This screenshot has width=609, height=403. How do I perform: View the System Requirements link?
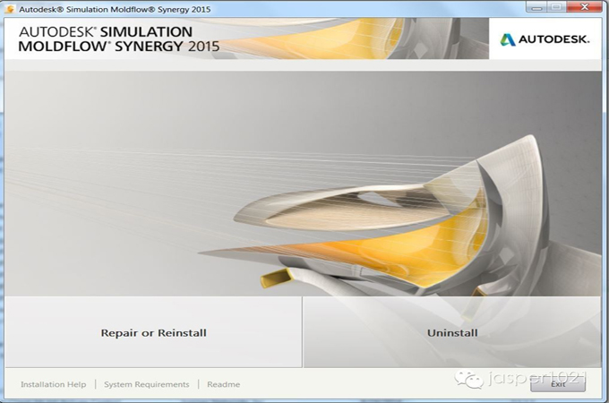pyautogui.click(x=146, y=384)
